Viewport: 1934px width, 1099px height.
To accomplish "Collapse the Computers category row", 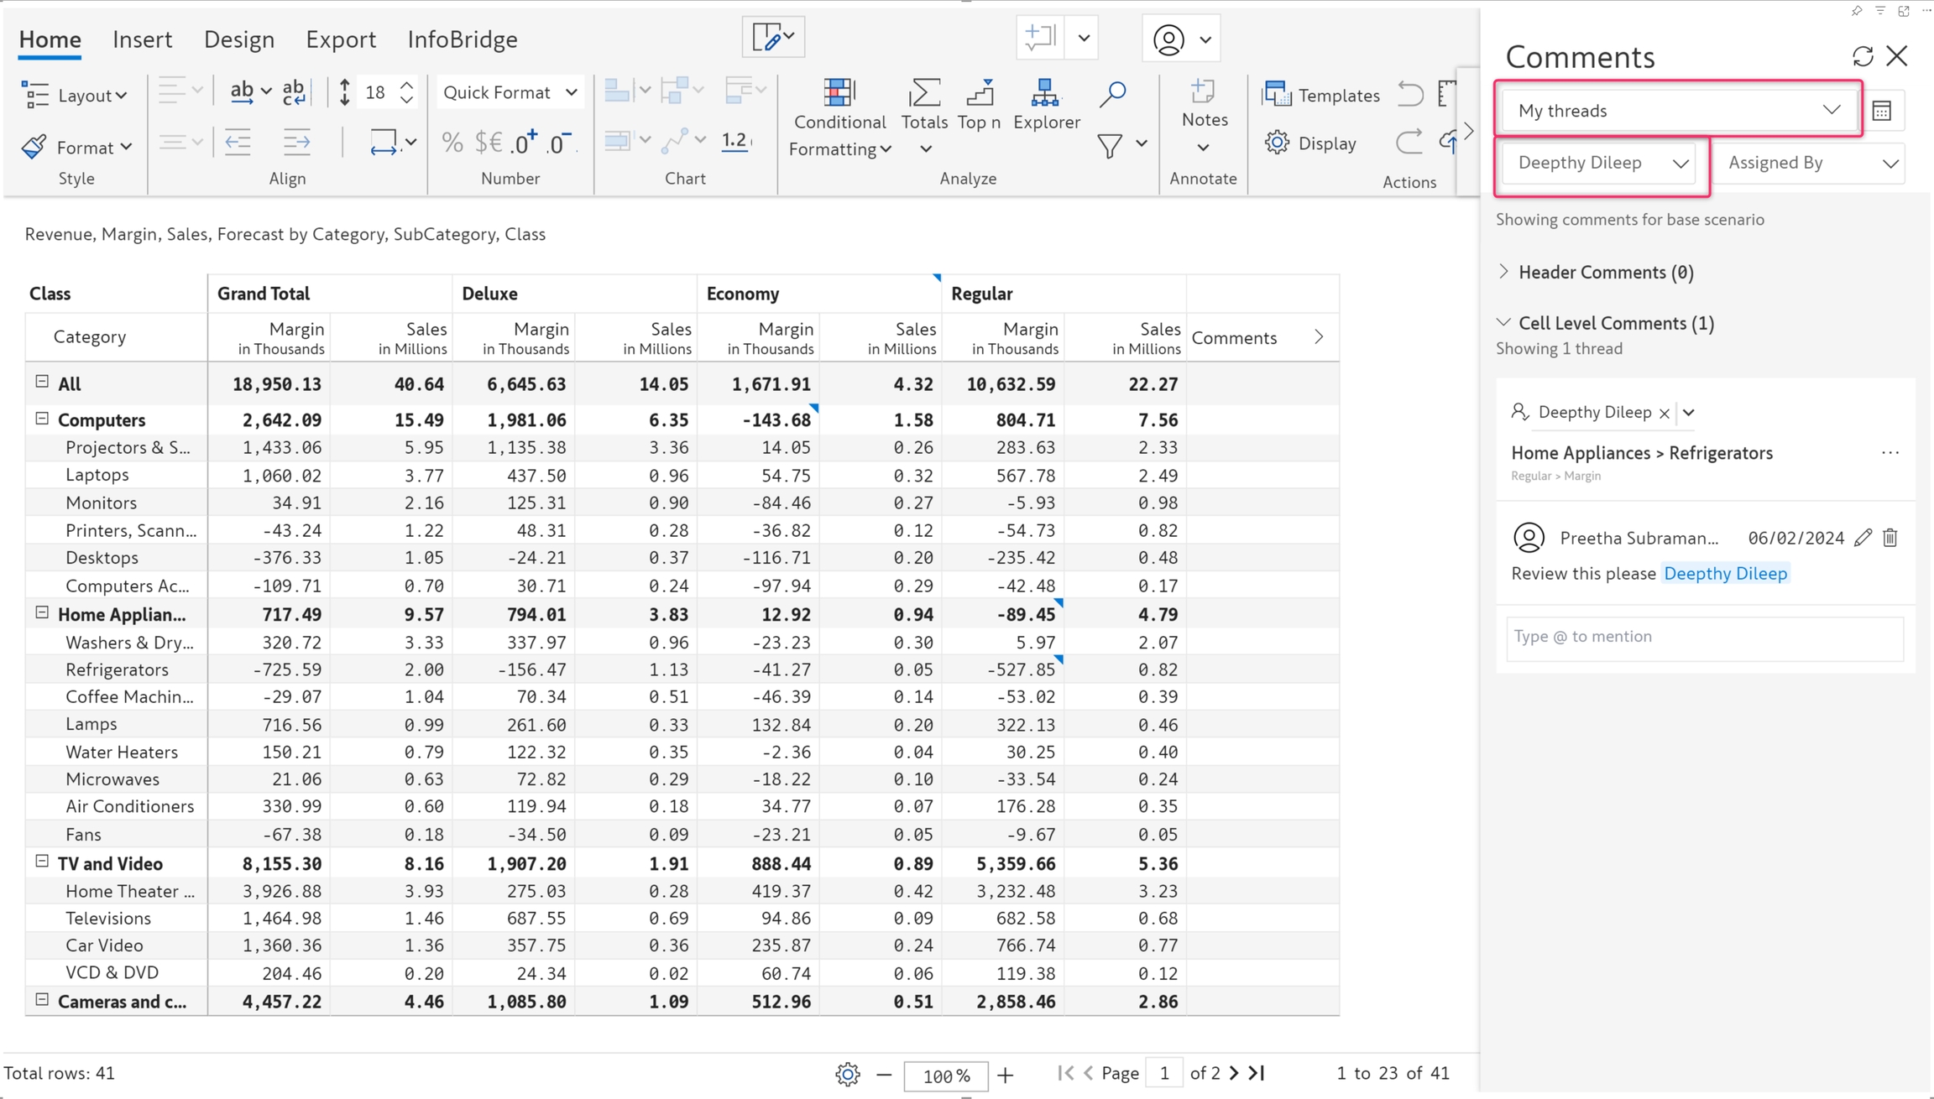I will coord(42,419).
